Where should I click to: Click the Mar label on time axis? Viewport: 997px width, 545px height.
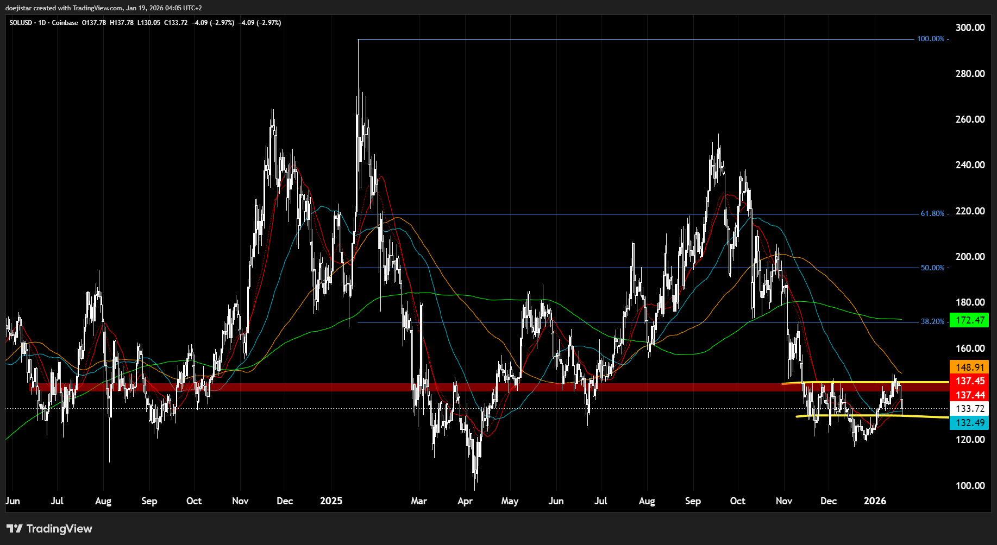pyautogui.click(x=419, y=501)
